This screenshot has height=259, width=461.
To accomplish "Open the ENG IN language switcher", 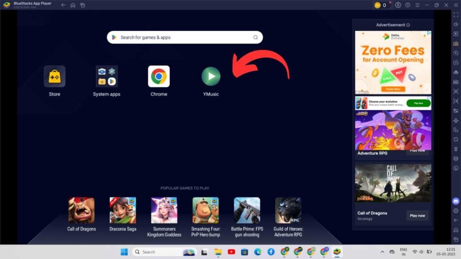I will point(403,252).
